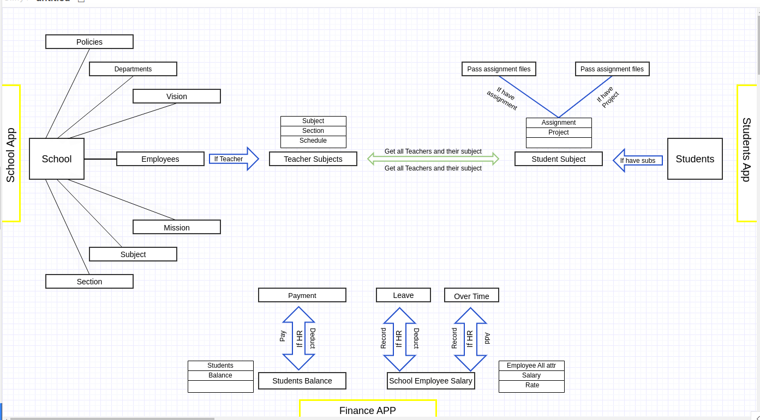Select the School shape on the canvas

tap(56, 159)
